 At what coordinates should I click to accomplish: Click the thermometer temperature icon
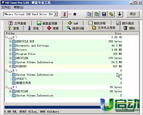pyautogui.click(x=64, y=14)
